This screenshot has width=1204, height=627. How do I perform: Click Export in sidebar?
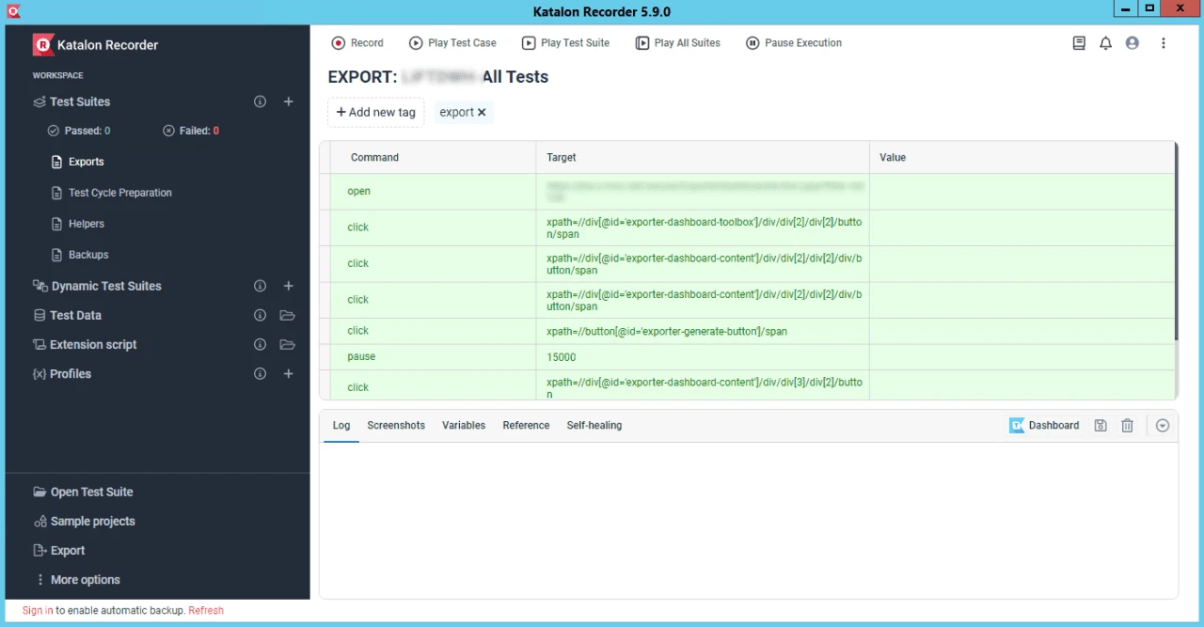point(58,551)
